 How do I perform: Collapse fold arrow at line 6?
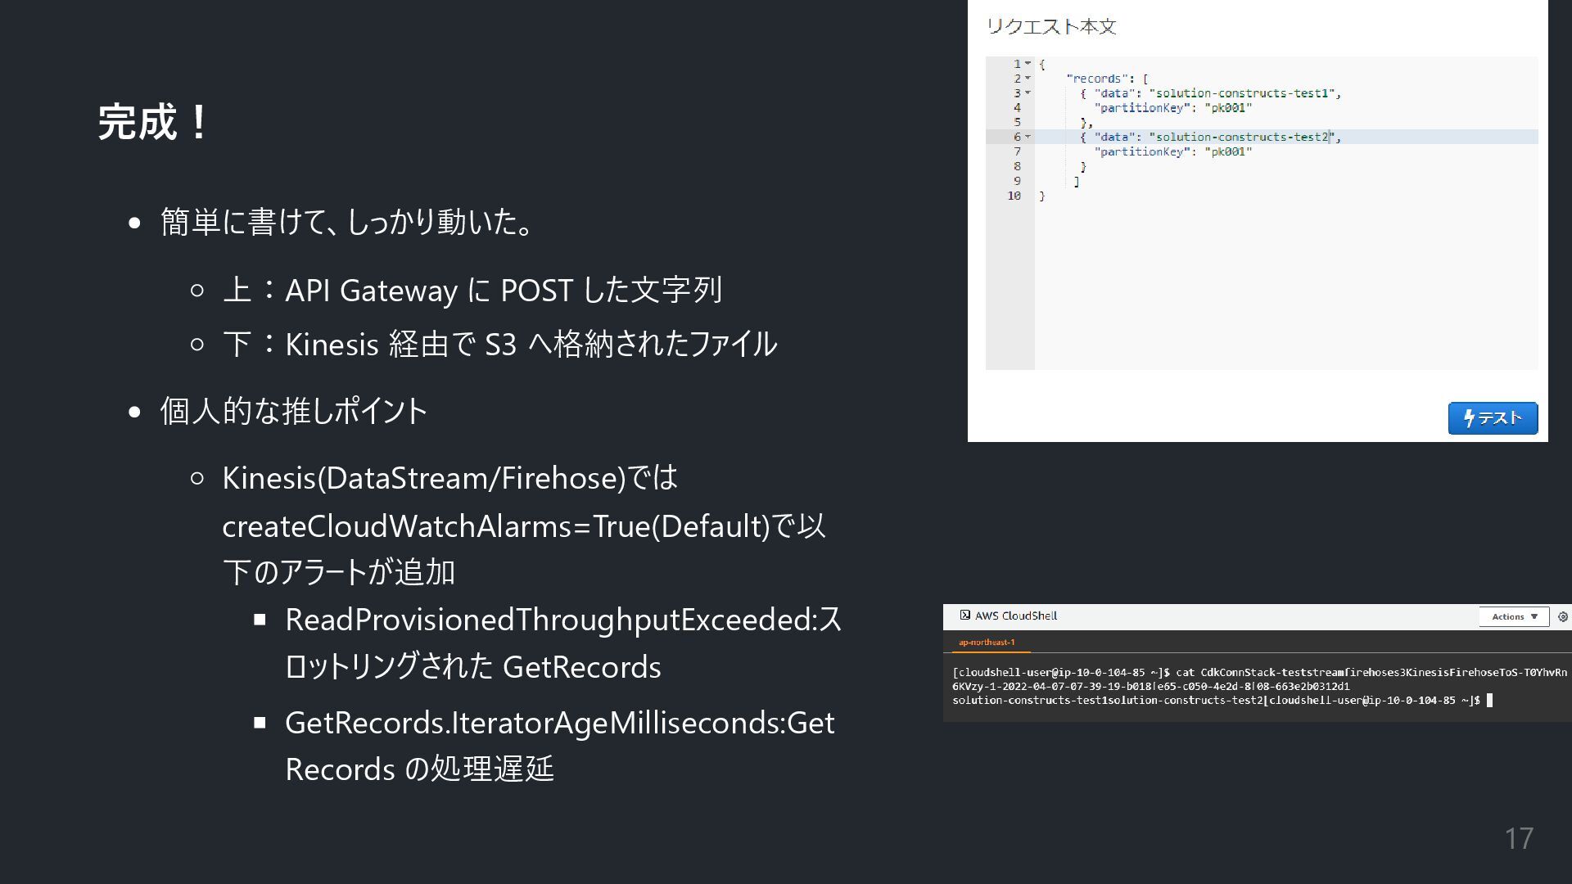[x=1028, y=137]
